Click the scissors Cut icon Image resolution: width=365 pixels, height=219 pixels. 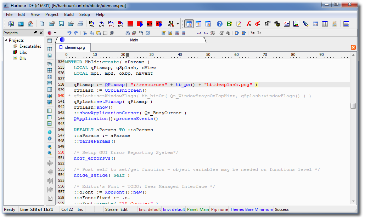[85, 33]
